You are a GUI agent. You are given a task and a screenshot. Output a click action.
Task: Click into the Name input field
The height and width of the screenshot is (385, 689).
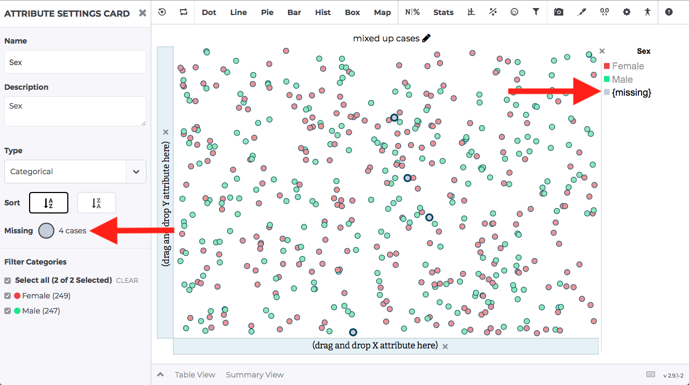pyautogui.click(x=75, y=62)
